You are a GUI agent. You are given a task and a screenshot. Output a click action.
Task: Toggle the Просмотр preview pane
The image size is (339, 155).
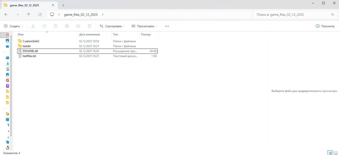point(325,26)
